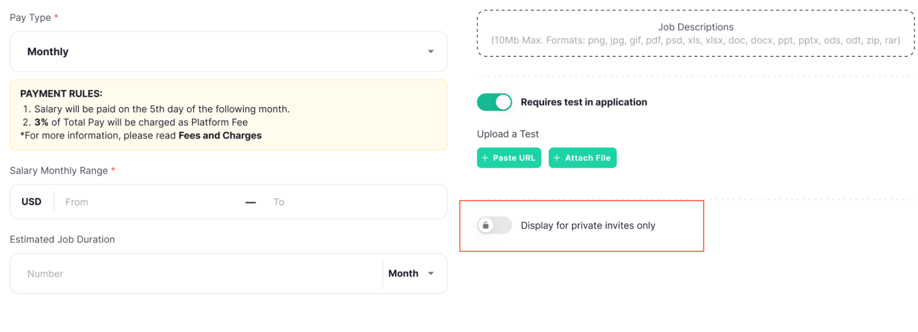Click the Display for private invites label
Screen dimensions: 918x332
point(588,225)
